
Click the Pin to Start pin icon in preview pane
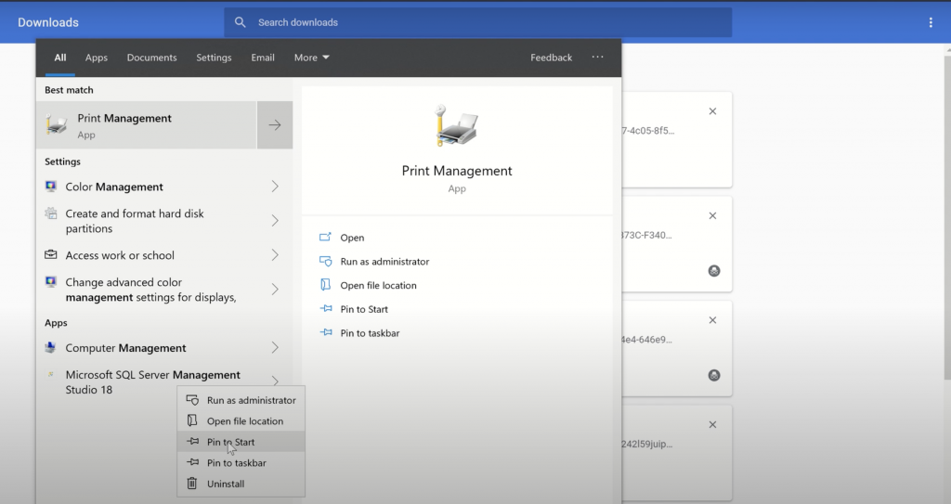click(326, 309)
